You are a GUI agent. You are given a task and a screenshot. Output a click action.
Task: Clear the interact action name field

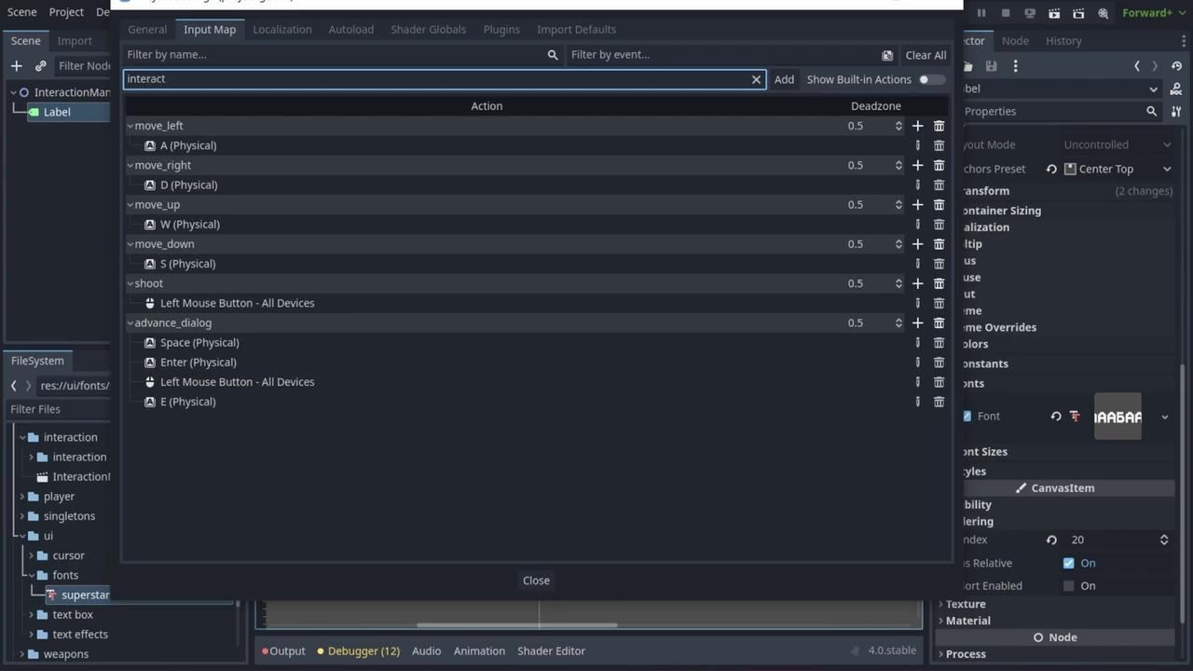pos(756,79)
